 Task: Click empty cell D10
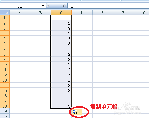[82, 64]
